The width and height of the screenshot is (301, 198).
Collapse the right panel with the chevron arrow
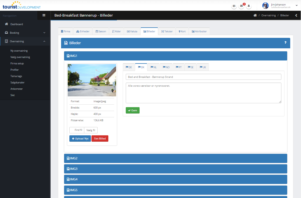point(296,15)
